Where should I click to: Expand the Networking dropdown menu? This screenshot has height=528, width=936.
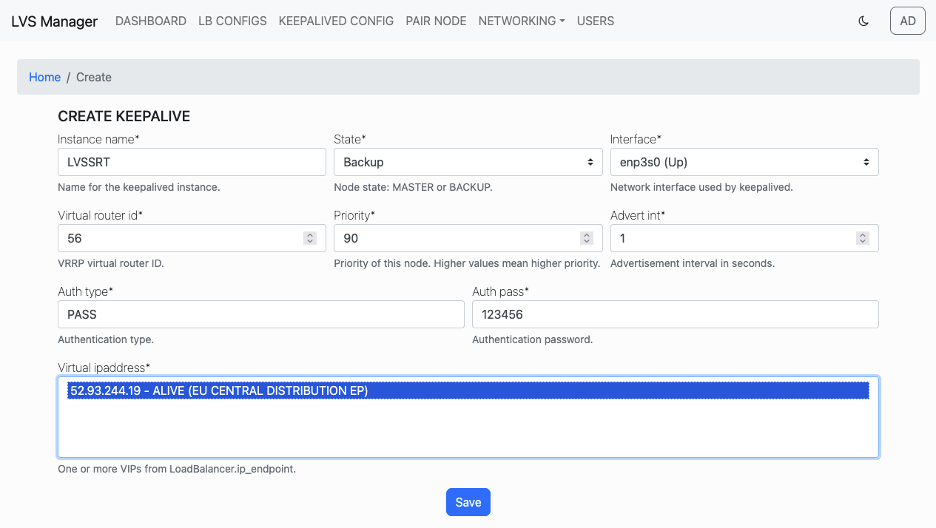click(522, 21)
